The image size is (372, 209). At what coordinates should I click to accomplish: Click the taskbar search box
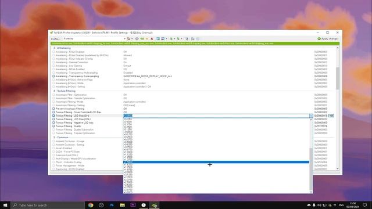click(x=48, y=205)
